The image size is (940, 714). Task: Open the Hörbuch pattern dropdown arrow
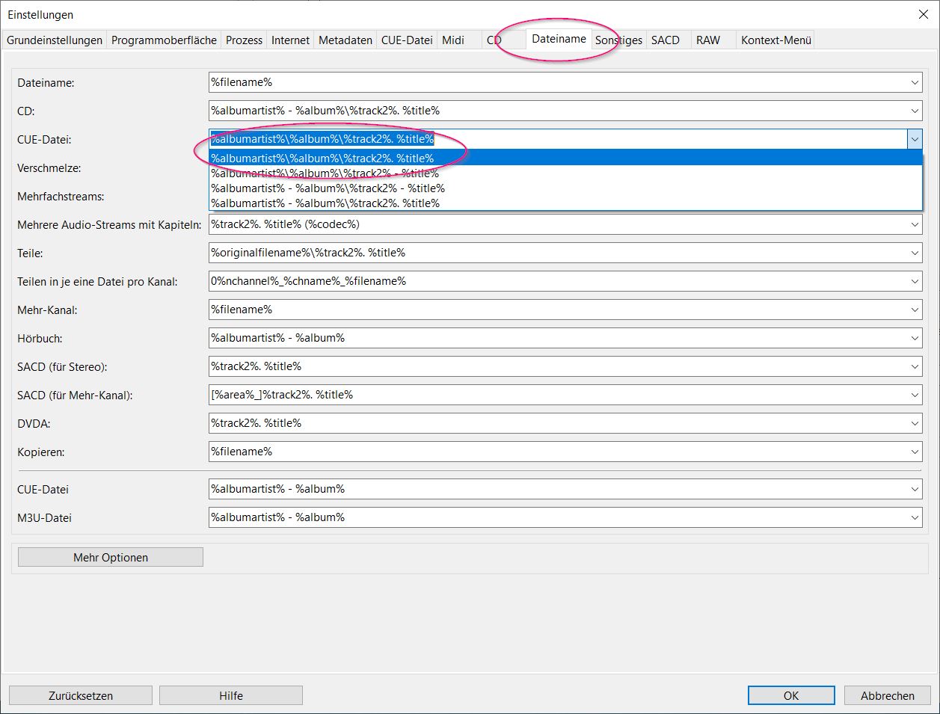click(x=915, y=338)
